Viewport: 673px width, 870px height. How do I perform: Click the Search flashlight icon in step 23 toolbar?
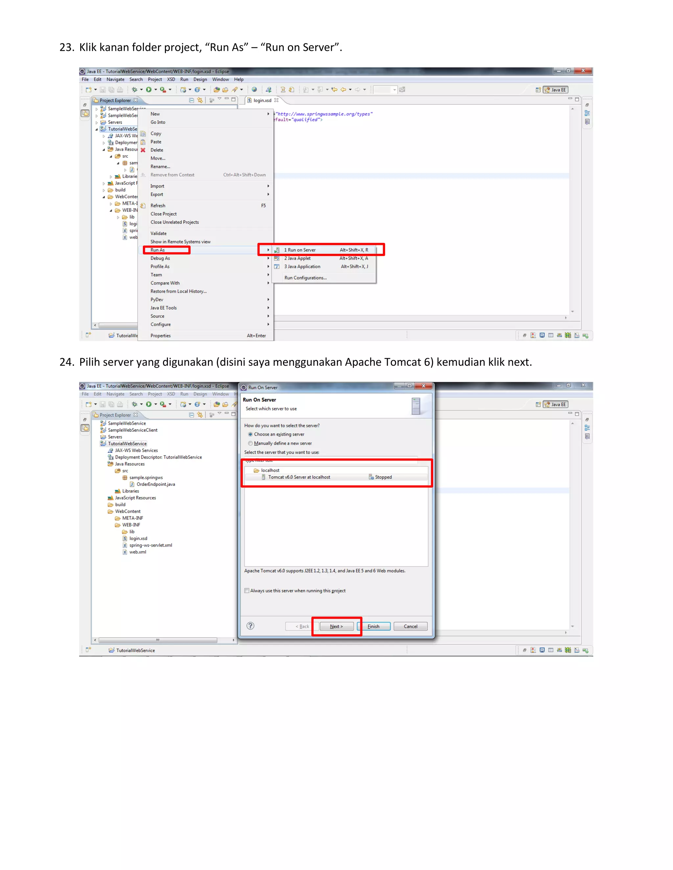(235, 90)
